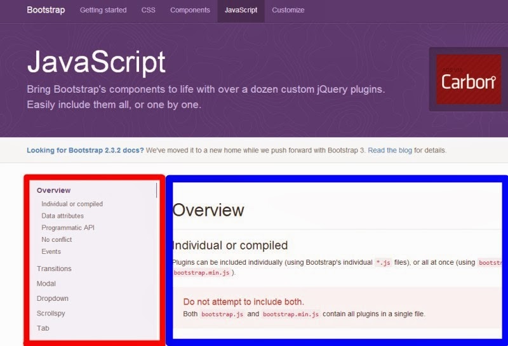The image size is (508, 346).
Task: Select Overview in the sidebar
Action: pyautogui.click(x=53, y=190)
